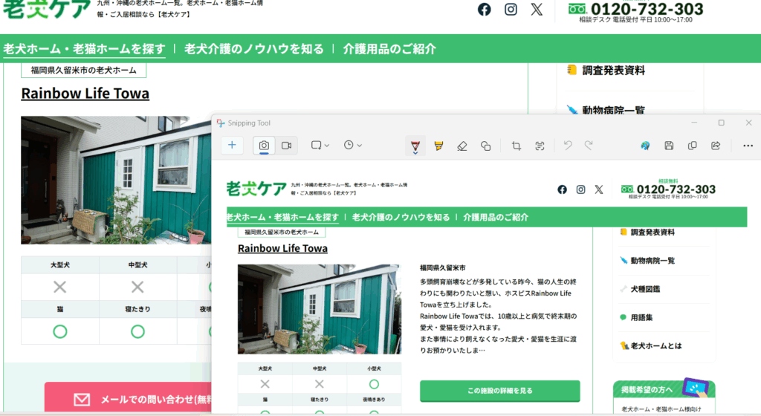
Task: Open the Facebook icon in the top page header
Action: coord(484,10)
